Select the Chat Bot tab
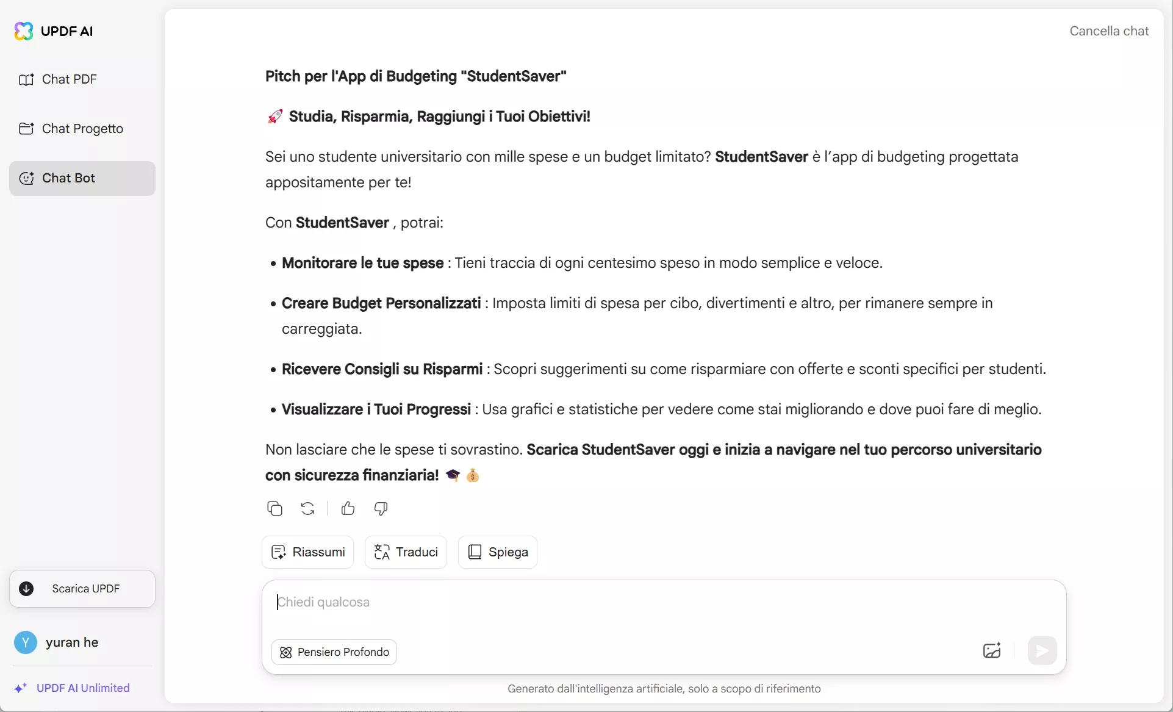Image resolution: width=1173 pixels, height=712 pixels. [x=82, y=178]
